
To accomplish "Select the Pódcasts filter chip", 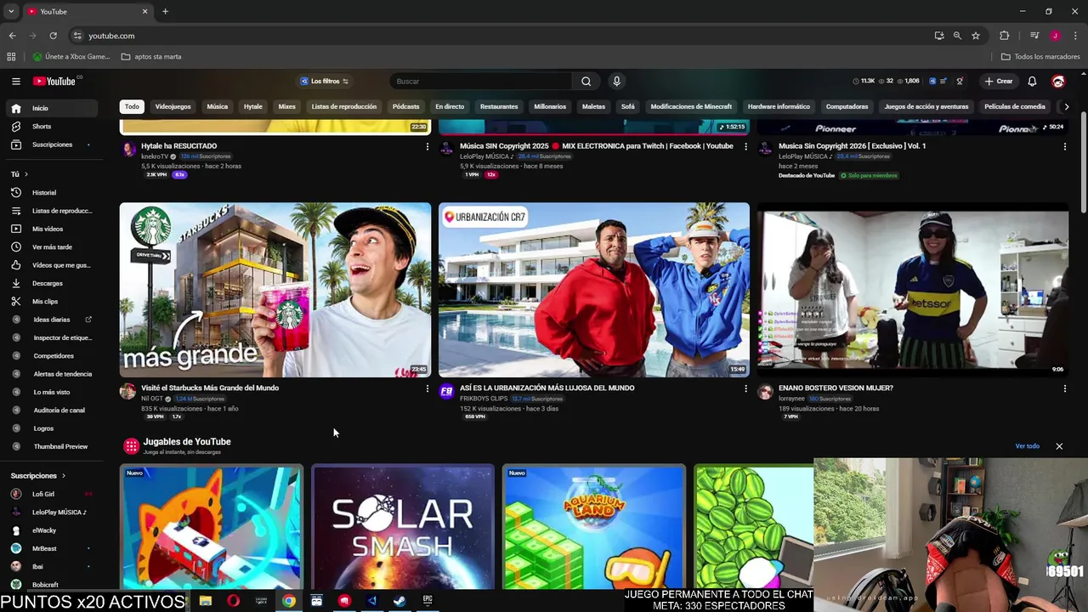I will 406,107.
